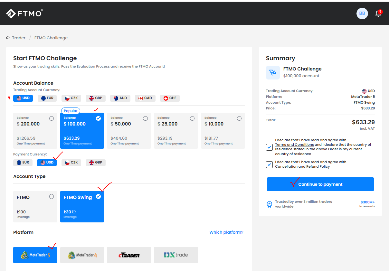Click FTMO Challenge breadcrumb item
The height and width of the screenshot is (271, 389).
coord(51,38)
